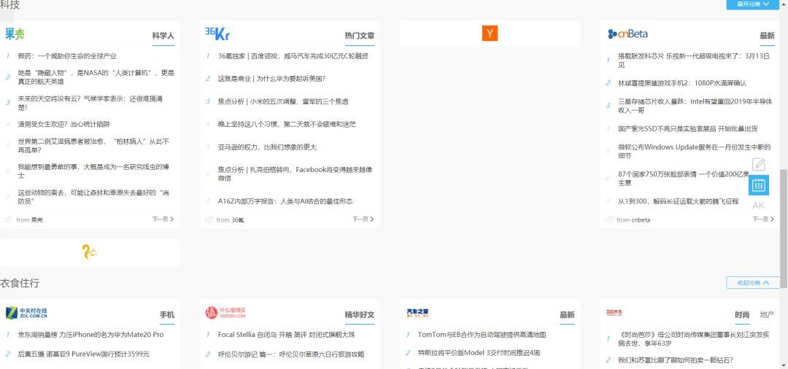
Task: Open article 呼伦贝尔游记 六日行旅游攻略
Action: pos(291,354)
